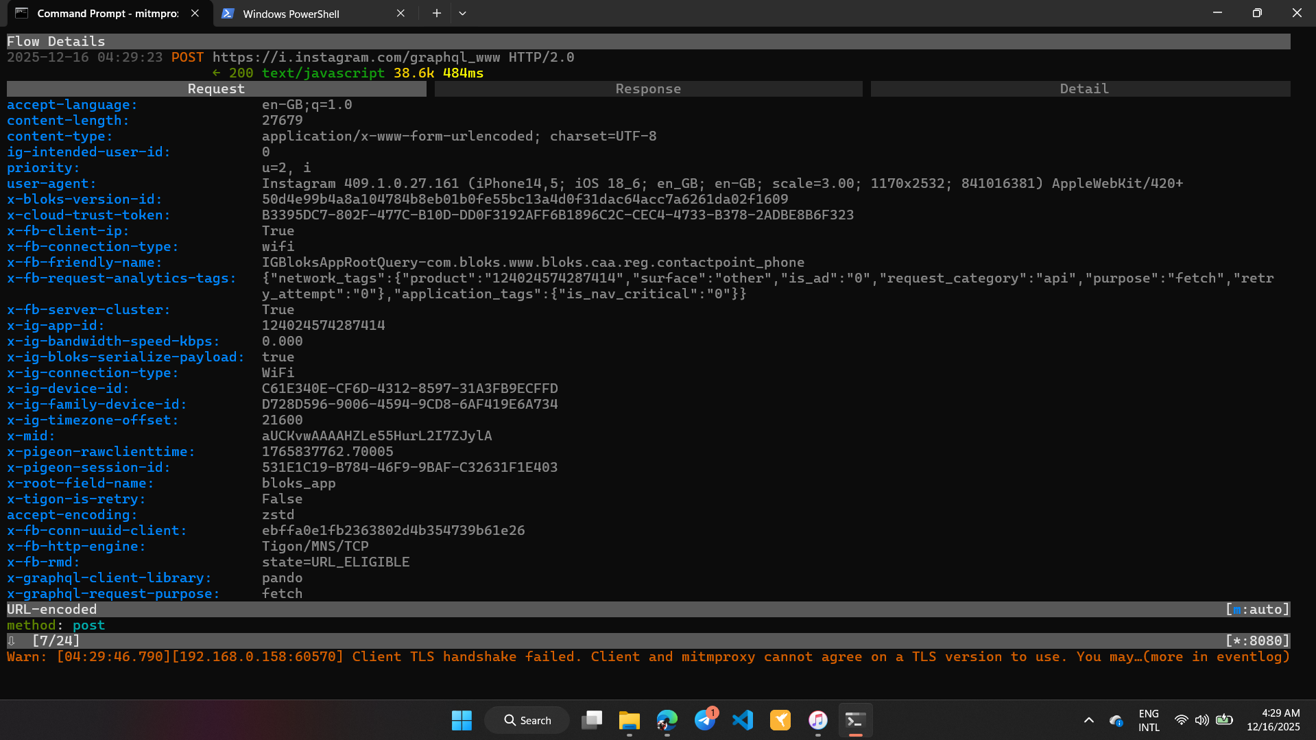Viewport: 1316px width, 740px height.
Task: Close the Windows PowerShell tab
Action: 400,14
